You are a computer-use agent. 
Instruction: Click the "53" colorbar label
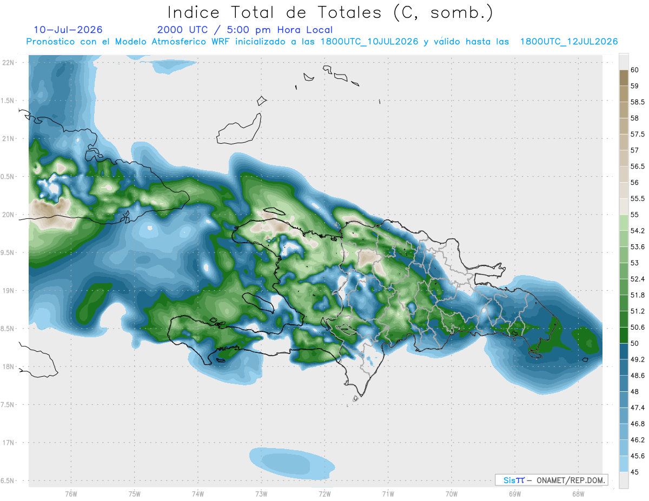(x=634, y=263)
